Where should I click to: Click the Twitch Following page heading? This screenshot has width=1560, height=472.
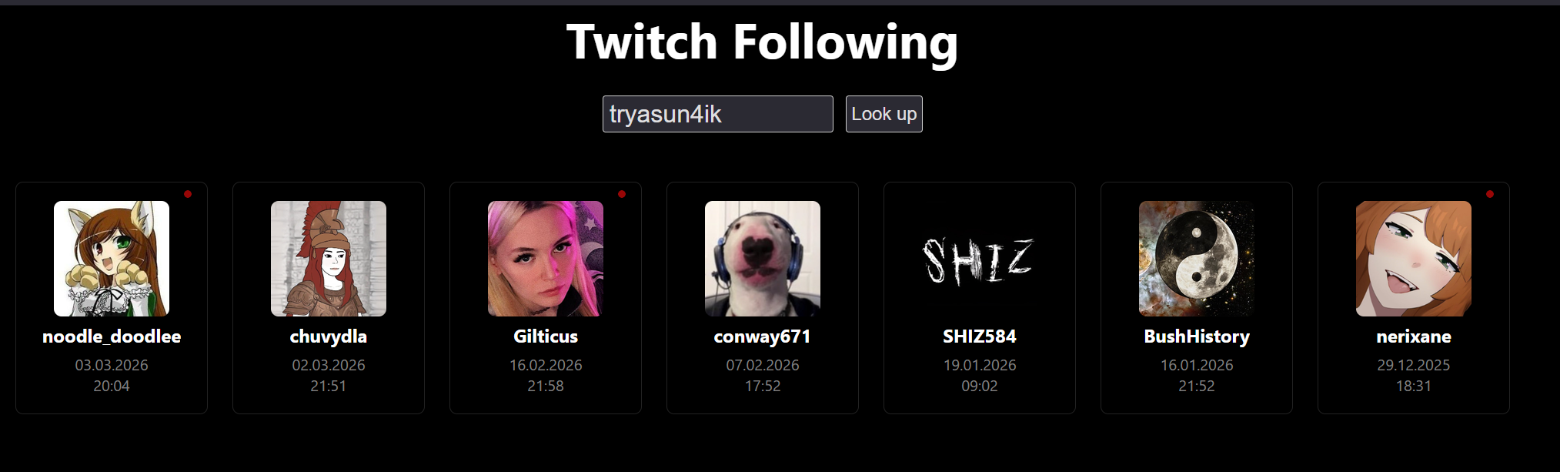pos(763,42)
